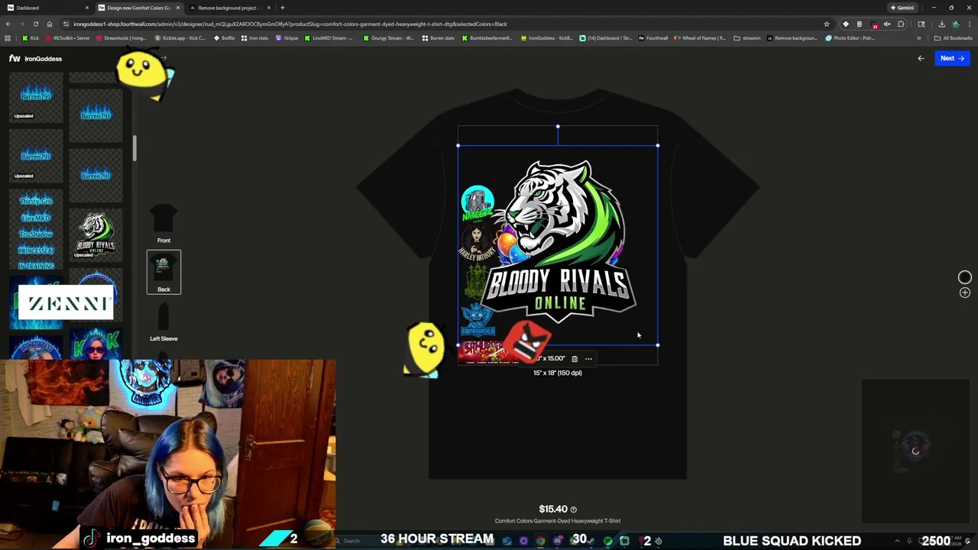Open the Eklipse bookmark
Screen dimensions: 978x550
click(x=287, y=37)
